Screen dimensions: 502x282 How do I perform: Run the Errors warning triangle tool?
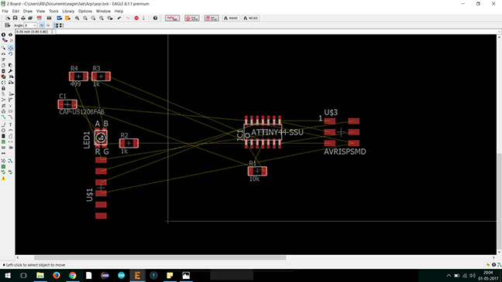[x=3, y=178]
